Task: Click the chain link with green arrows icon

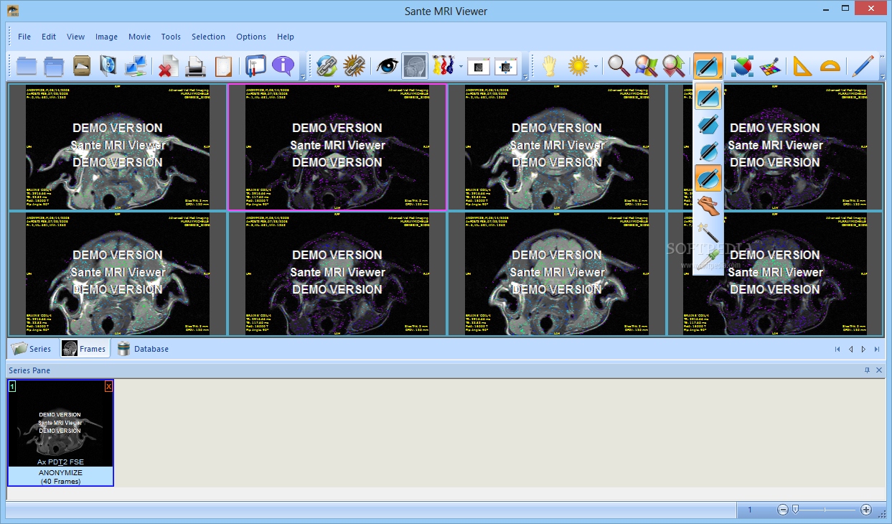Action: pos(327,66)
